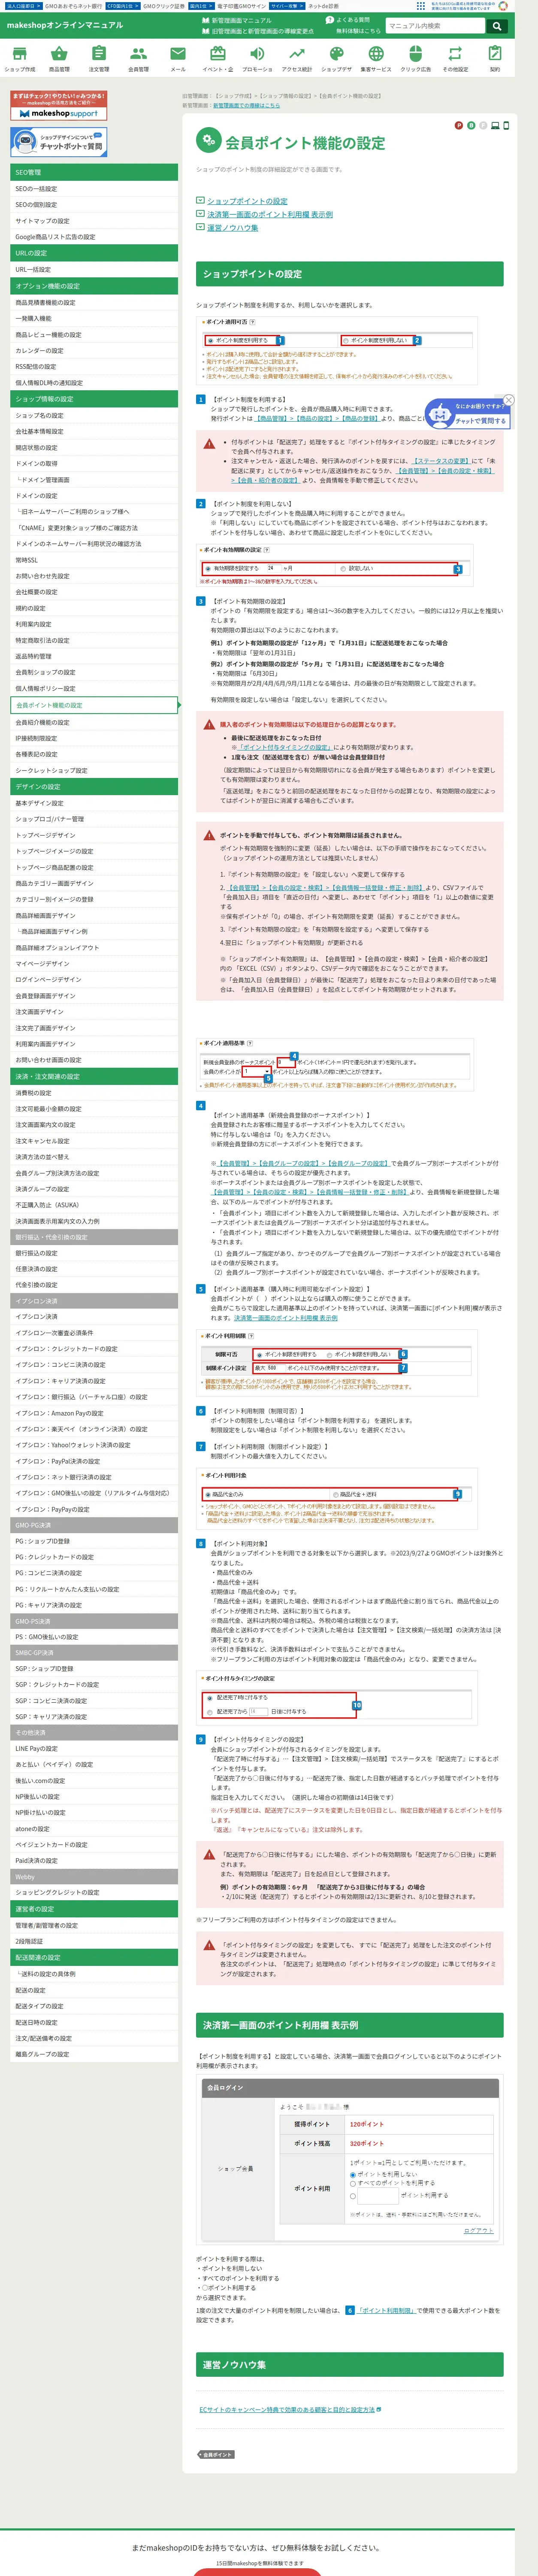Select 商品レビュー機能の設定 in sidebar
Screen dimensions: 538x2576
[x=94, y=335]
